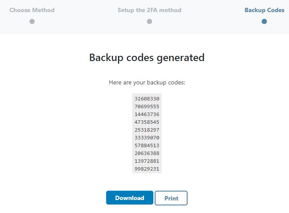Image resolution: width=289 pixels, height=213 pixels.
Task: Click the Backup codes generated heading
Action: coord(147,58)
